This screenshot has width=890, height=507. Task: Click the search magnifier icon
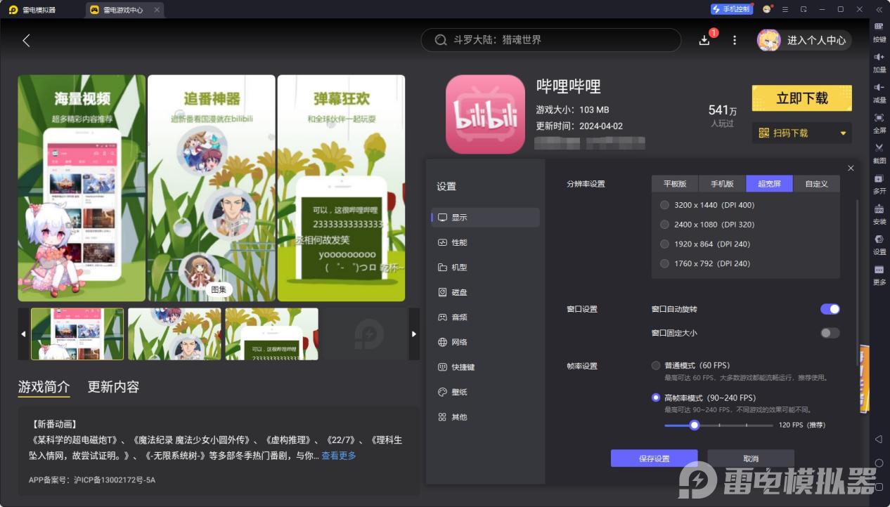pos(441,40)
